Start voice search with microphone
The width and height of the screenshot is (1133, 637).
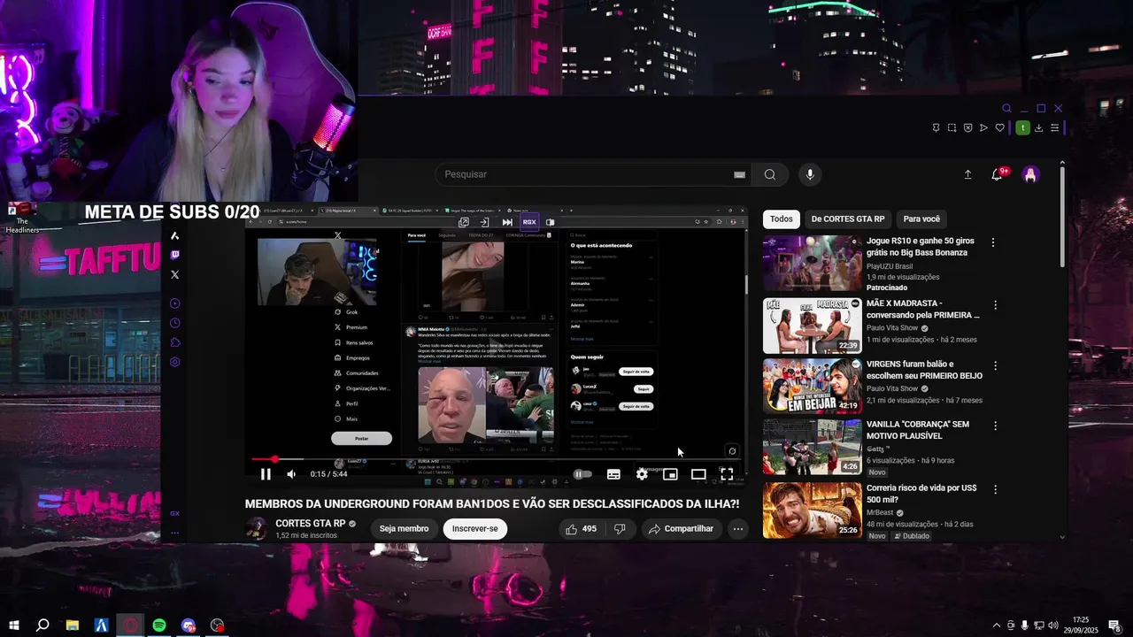810,174
